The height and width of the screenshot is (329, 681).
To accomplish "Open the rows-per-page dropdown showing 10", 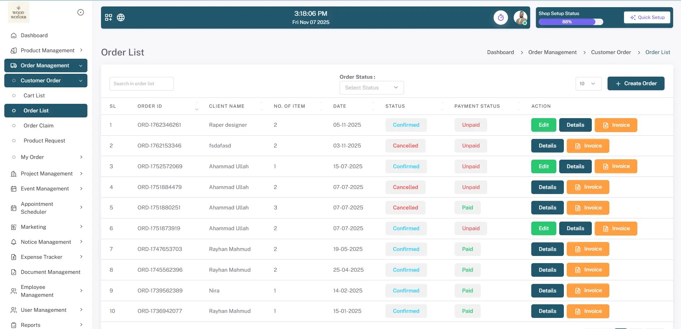I will point(589,83).
